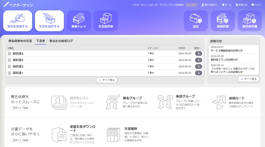Open the 設定 settings toolbox icon
Viewport: 265px width, 147px height.
[x=196, y=21]
